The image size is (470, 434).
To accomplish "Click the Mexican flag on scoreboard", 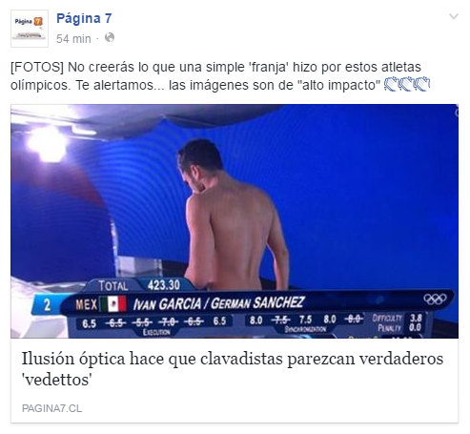I will pyautogui.click(x=113, y=304).
